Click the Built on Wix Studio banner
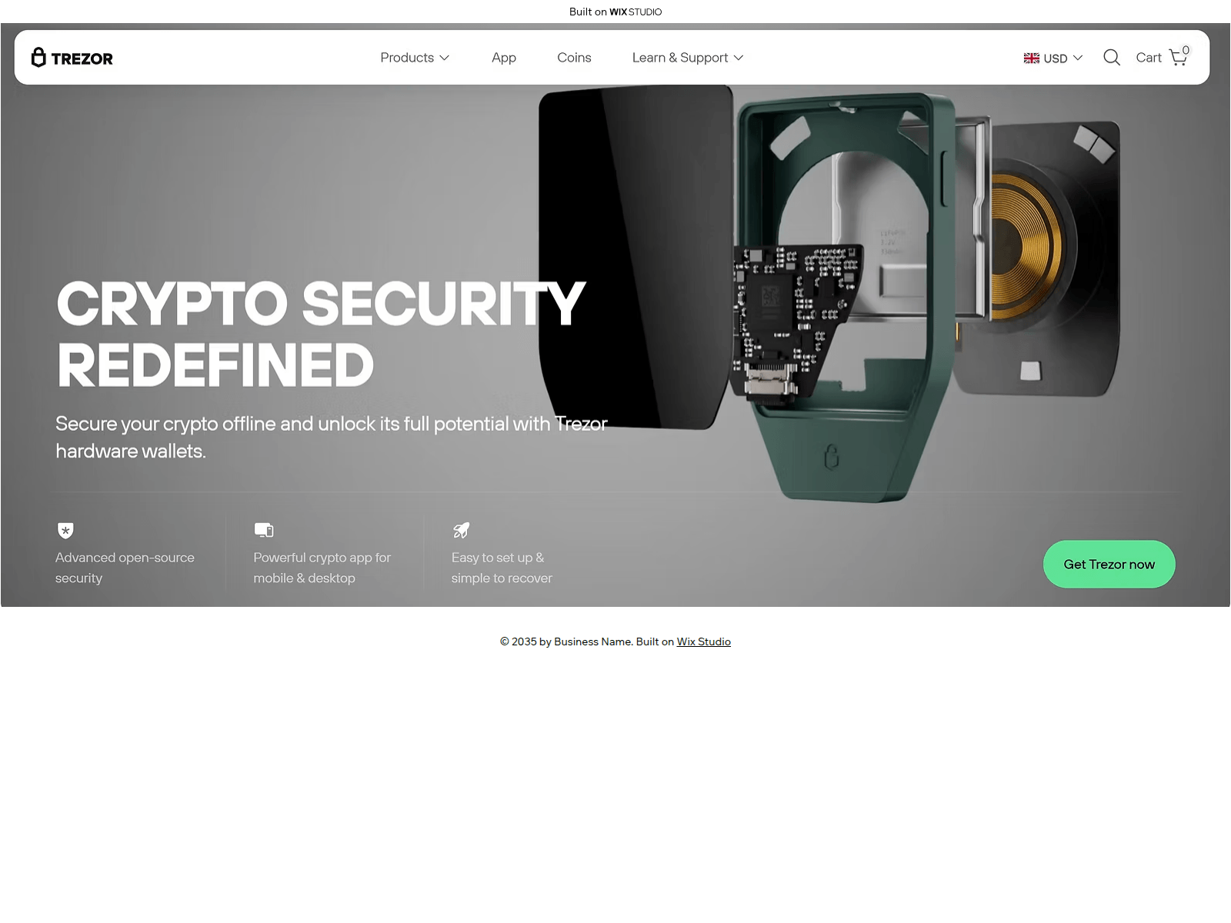1231x923 pixels. click(615, 12)
